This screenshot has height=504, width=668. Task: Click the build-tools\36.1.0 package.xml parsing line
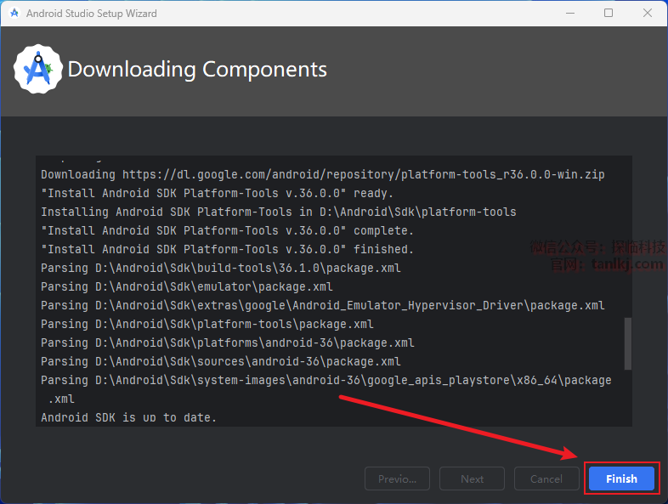pos(221,268)
